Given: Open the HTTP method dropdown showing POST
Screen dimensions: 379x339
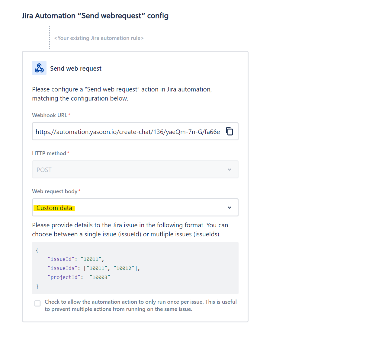Looking at the screenshot, I should pos(135,169).
